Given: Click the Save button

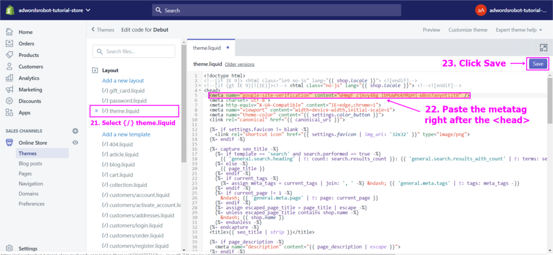Looking at the screenshot, I should coord(538,64).
